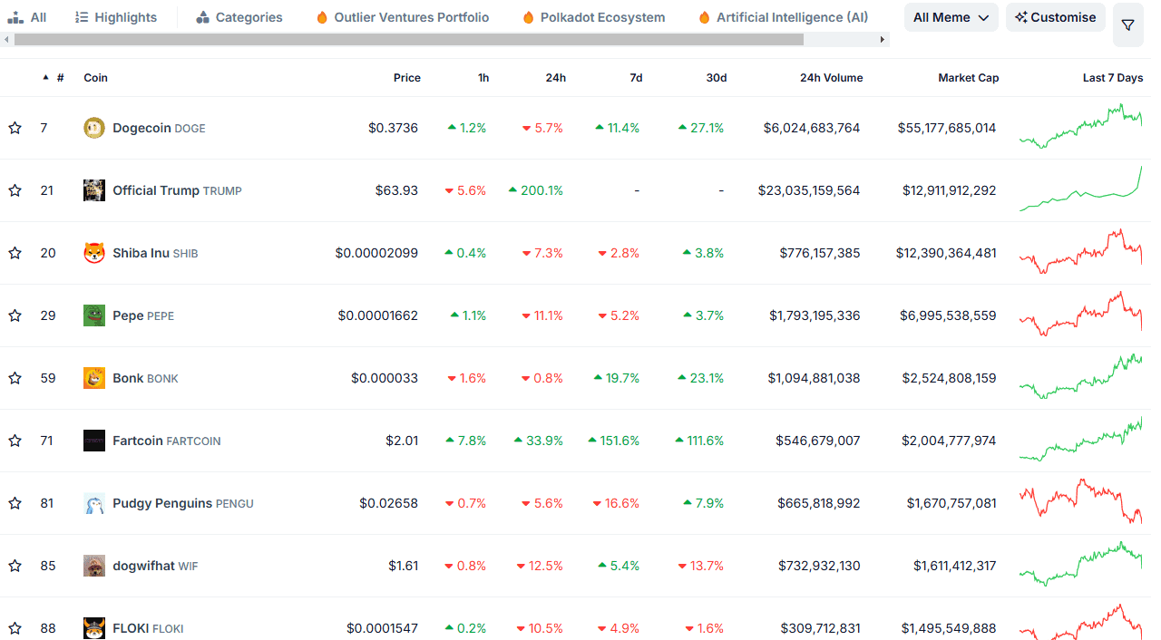1161x640 pixels.
Task: Open the FLOKI FLOKI link
Action: click(x=148, y=628)
